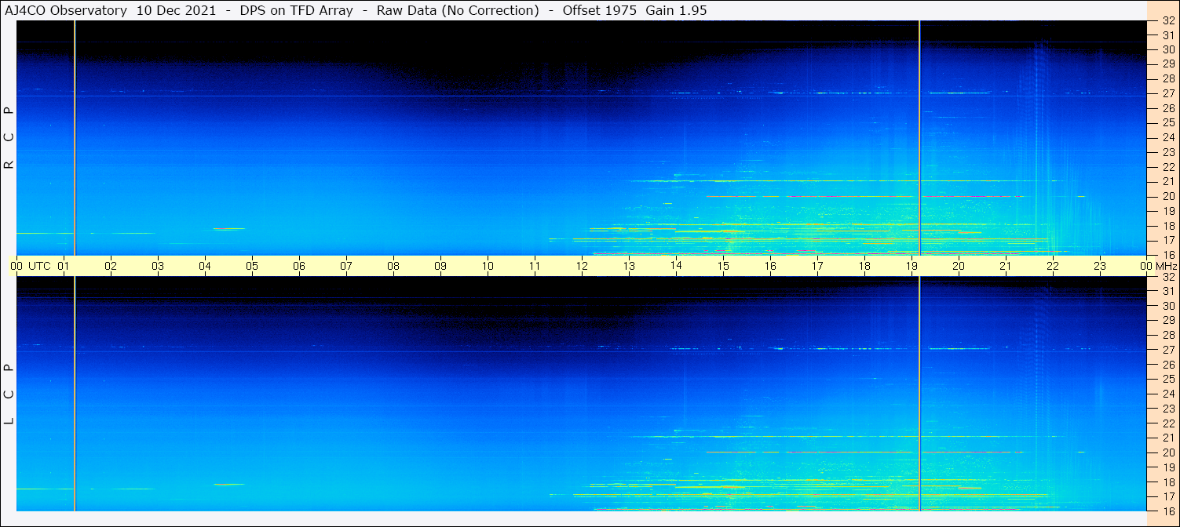Click the "00 UTC" start label on time axis
The height and width of the screenshot is (527, 1180).
(31, 266)
